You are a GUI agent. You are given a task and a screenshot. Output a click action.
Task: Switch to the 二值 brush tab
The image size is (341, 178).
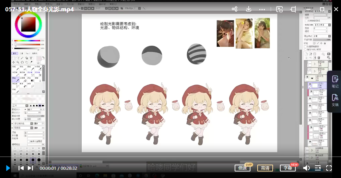pos(21,53)
